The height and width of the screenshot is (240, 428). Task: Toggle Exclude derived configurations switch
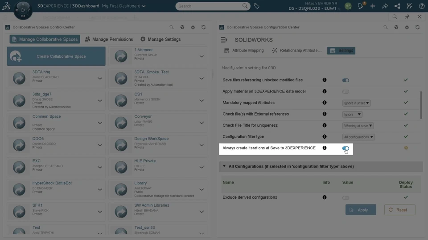pos(346,198)
